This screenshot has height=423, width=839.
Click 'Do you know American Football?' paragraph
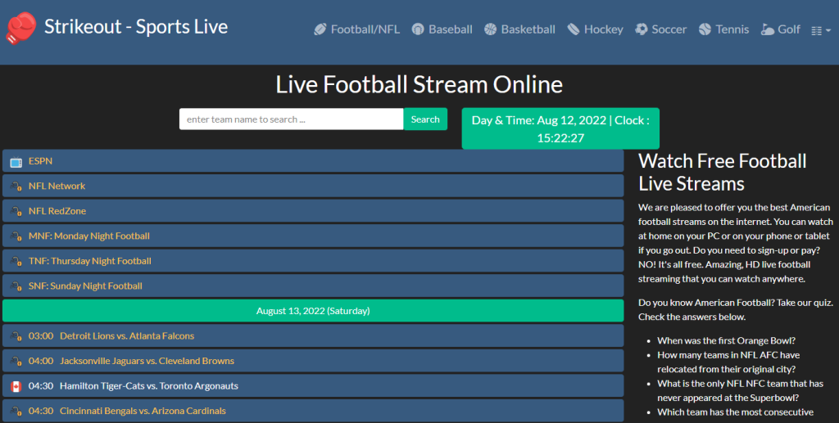point(735,310)
